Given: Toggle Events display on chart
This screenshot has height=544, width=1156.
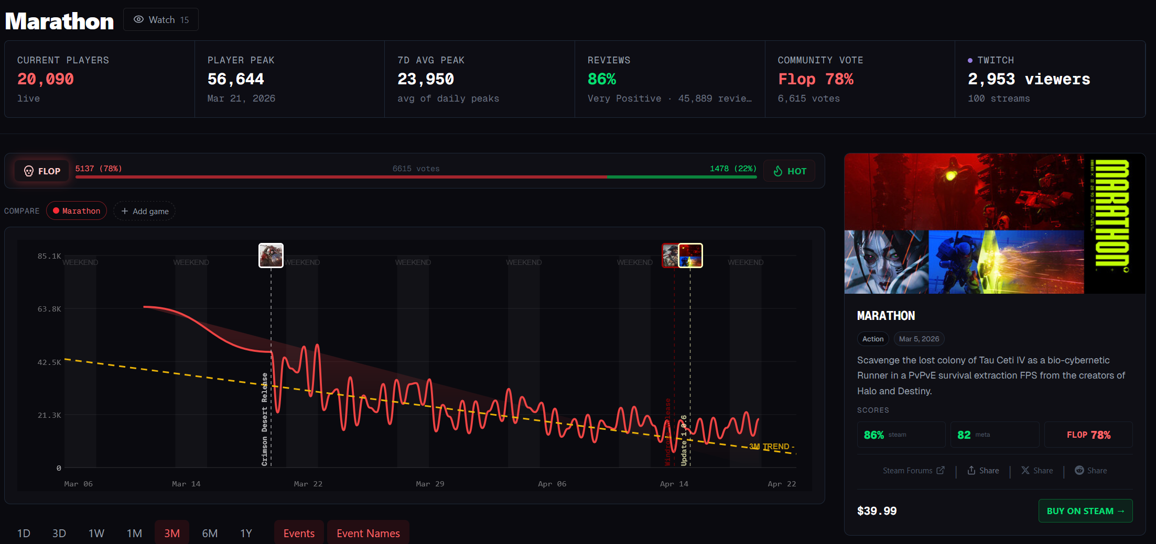Looking at the screenshot, I should point(299,533).
